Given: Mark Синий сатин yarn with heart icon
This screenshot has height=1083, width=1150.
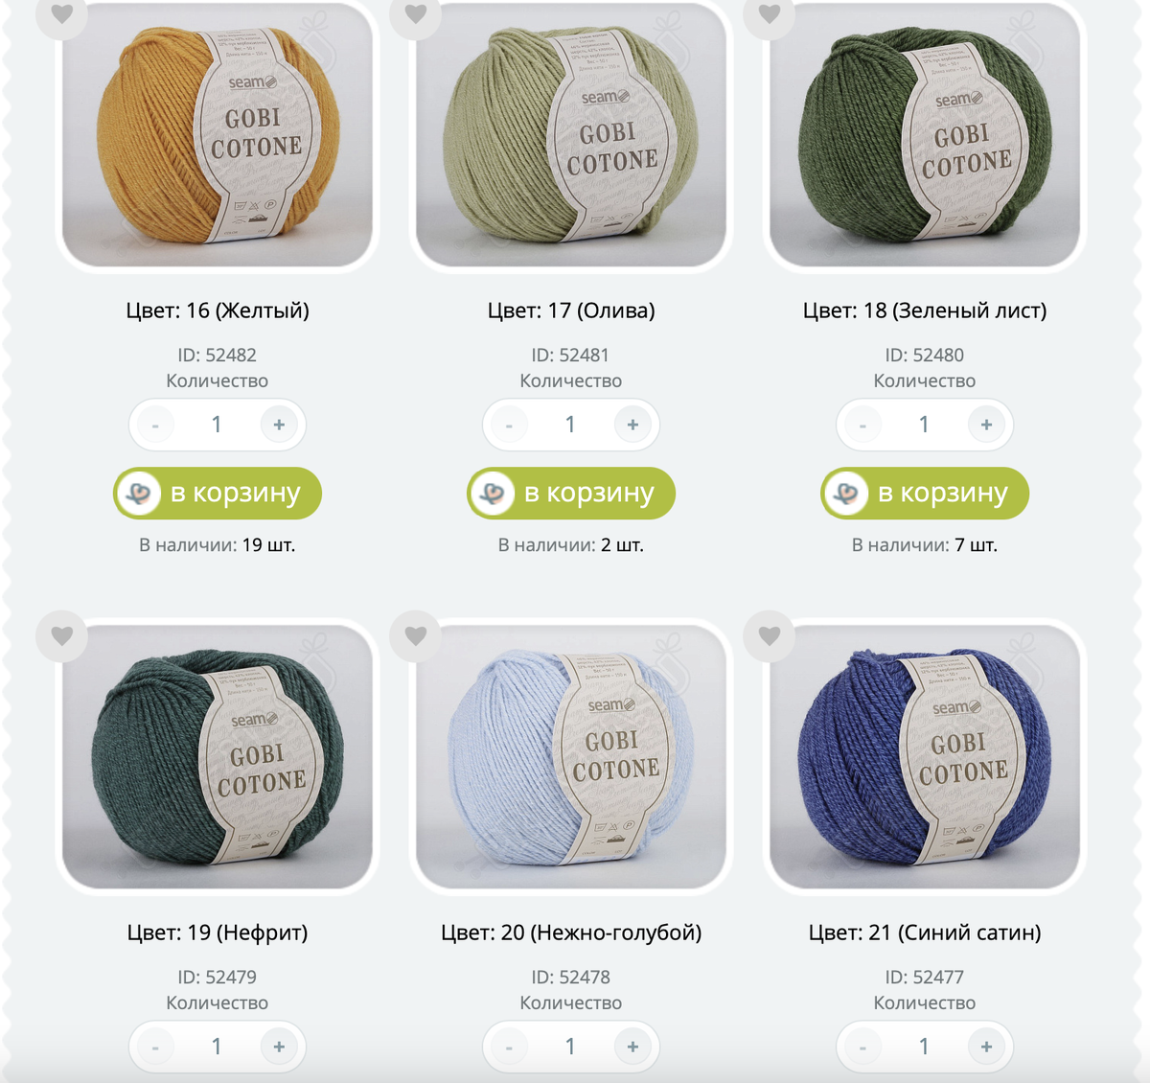Looking at the screenshot, I should 770,635.
